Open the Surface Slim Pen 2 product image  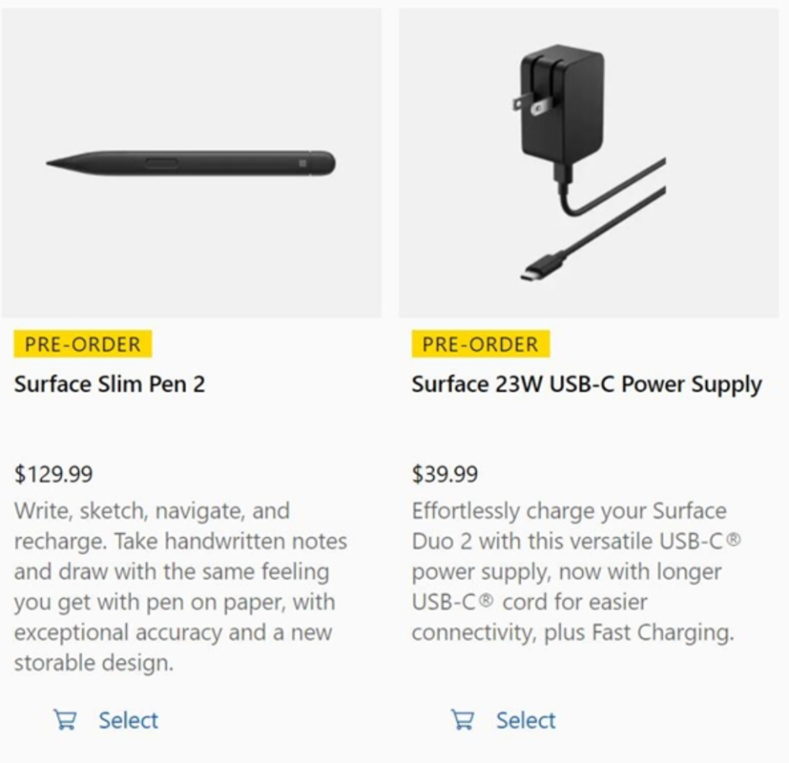[191, 163]
